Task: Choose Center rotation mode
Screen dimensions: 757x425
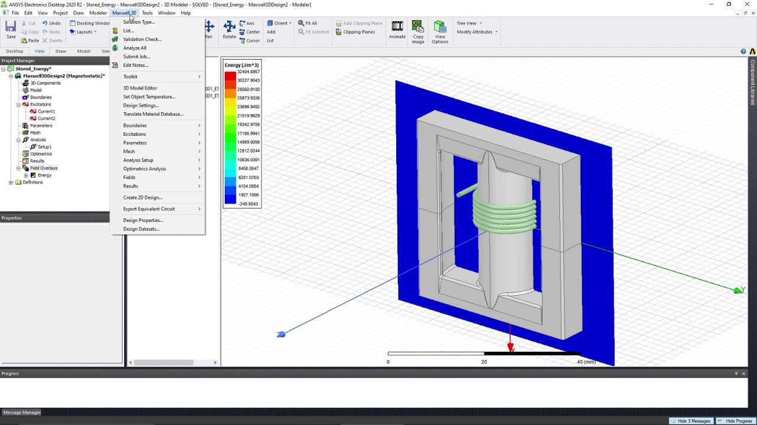Action: (x=250, y=32)
